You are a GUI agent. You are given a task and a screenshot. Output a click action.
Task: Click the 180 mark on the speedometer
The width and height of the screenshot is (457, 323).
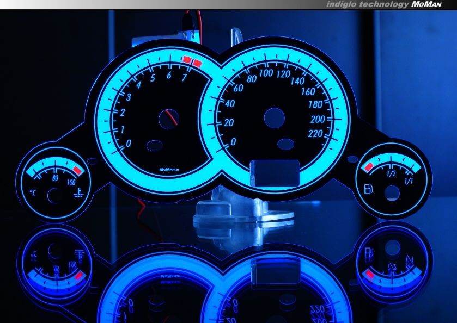click(315, 104)
